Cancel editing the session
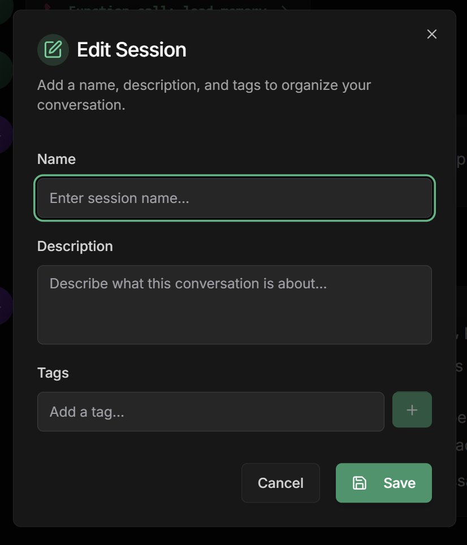The height and width of the screenshot is (545, 467). [280, 483]
